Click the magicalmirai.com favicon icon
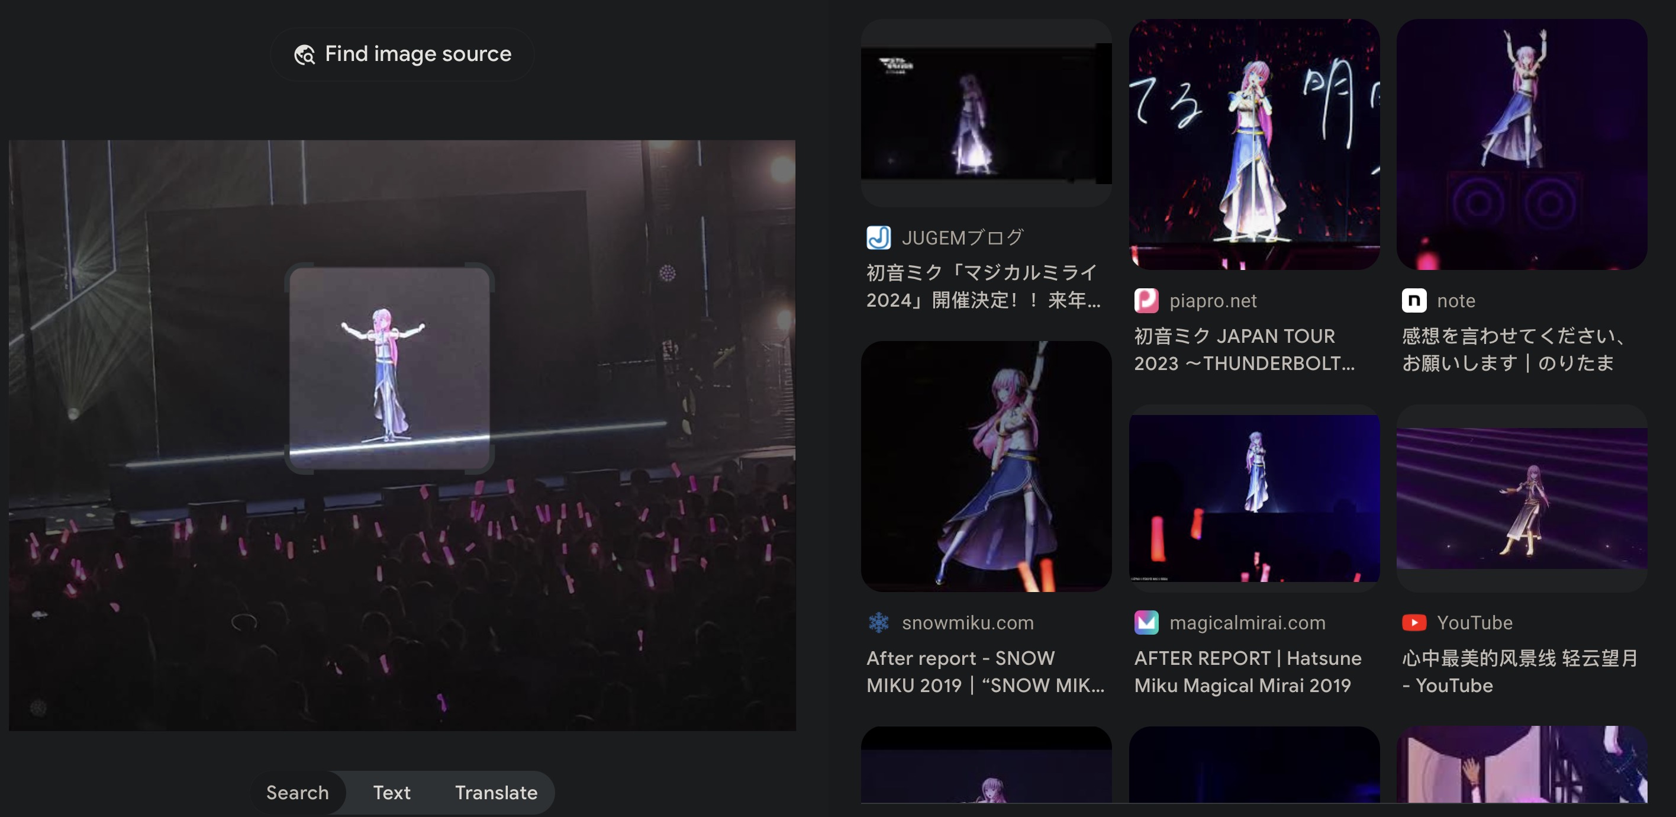The width and height of the screenshot is (1676, 817). (1146, 623)
